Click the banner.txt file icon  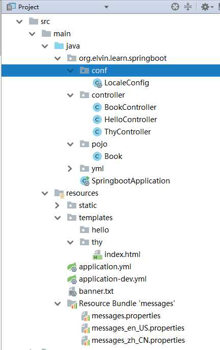(x=72, y=292)
